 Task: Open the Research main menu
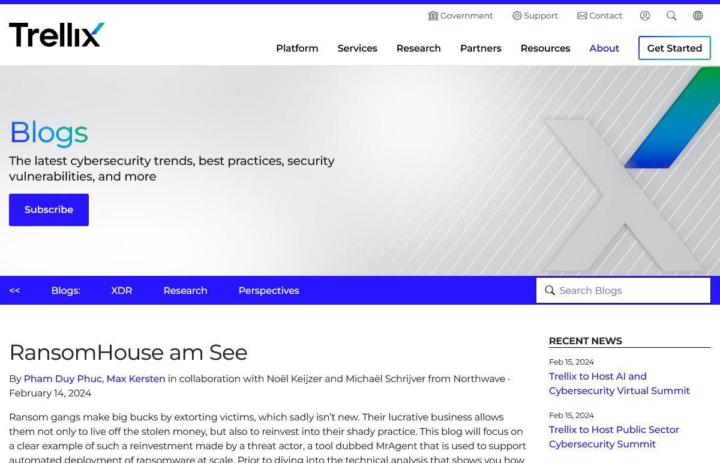[x=419, y=48]
